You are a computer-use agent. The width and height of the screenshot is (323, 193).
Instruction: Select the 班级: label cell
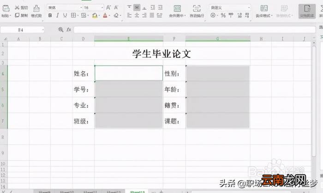pos(84,121)
